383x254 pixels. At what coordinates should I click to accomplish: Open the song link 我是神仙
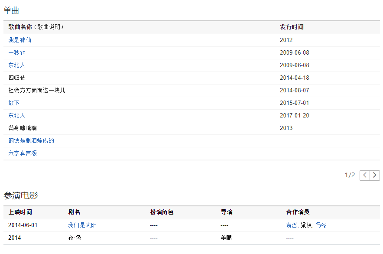[20, 40]
